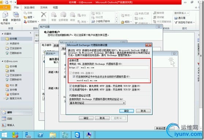Open the 新建项目 dropdown arrow
Image resolution: width=204 pixels, height=140 pixels.
(16, 24)
